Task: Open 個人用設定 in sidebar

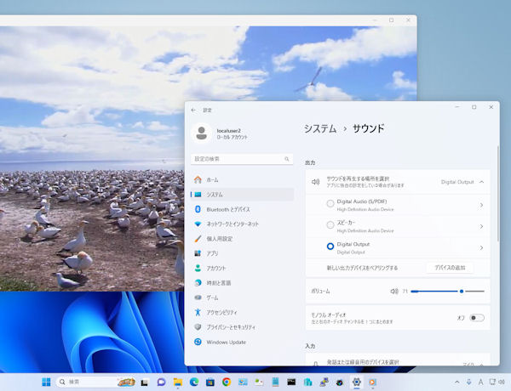Action: tap(243, 239)
